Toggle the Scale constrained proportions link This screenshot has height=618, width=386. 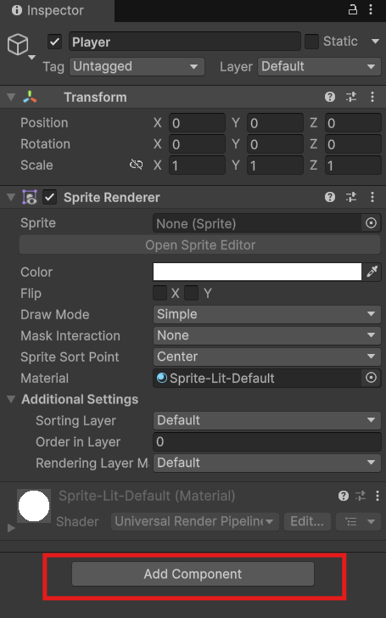[x=137, y=165]
